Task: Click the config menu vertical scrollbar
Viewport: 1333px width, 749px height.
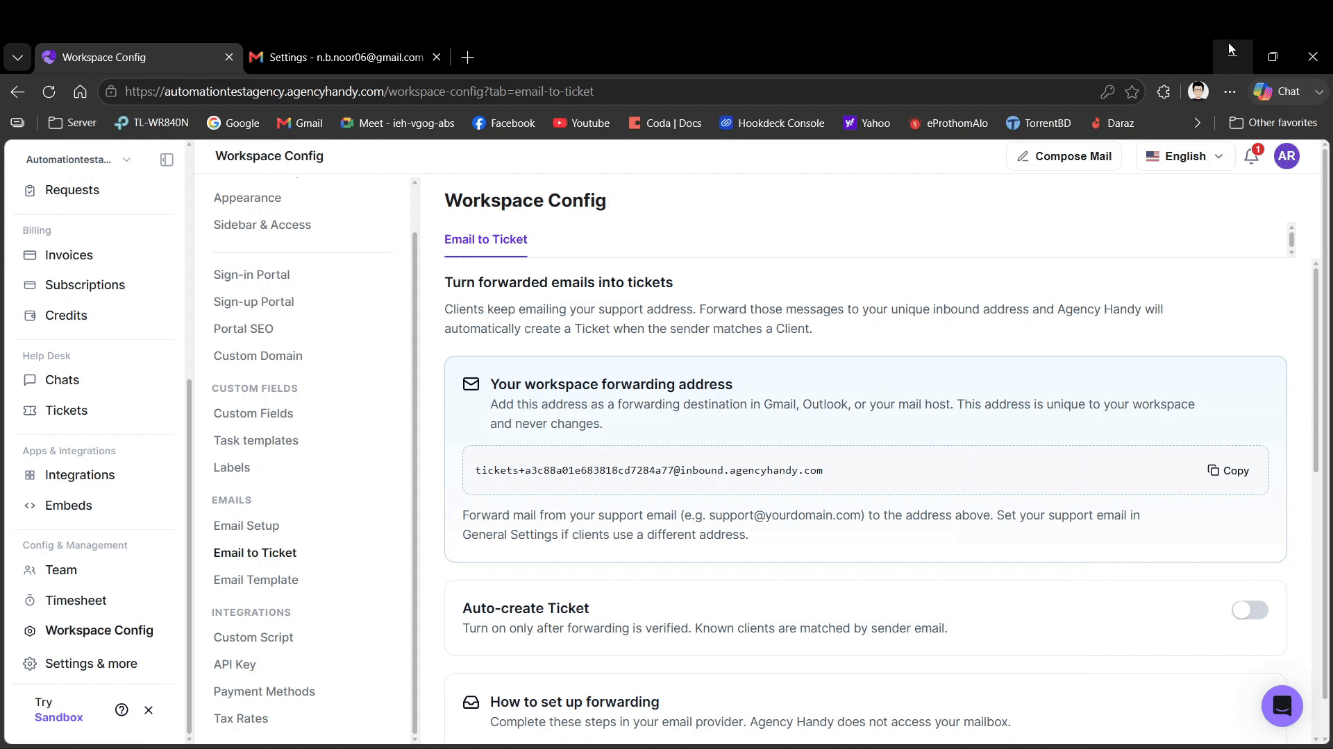Action: tap(414, 482)
